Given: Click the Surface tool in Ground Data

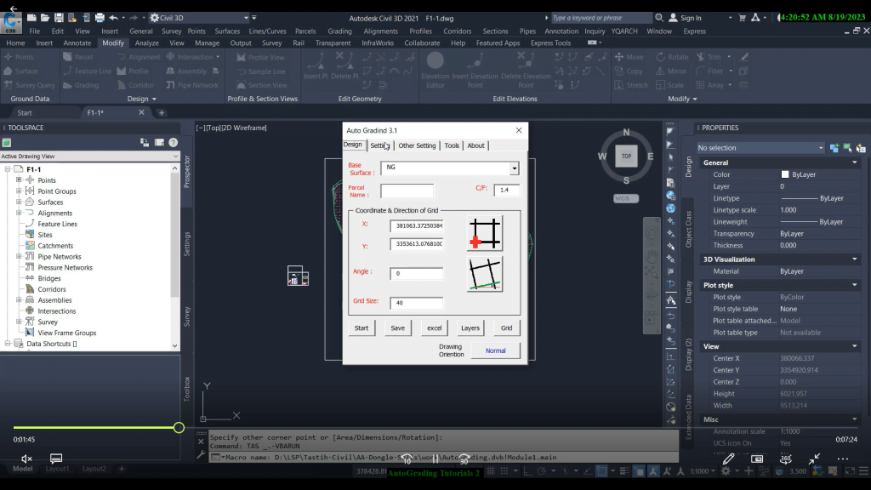Looking at the screenshot, I should pos(21,71).
